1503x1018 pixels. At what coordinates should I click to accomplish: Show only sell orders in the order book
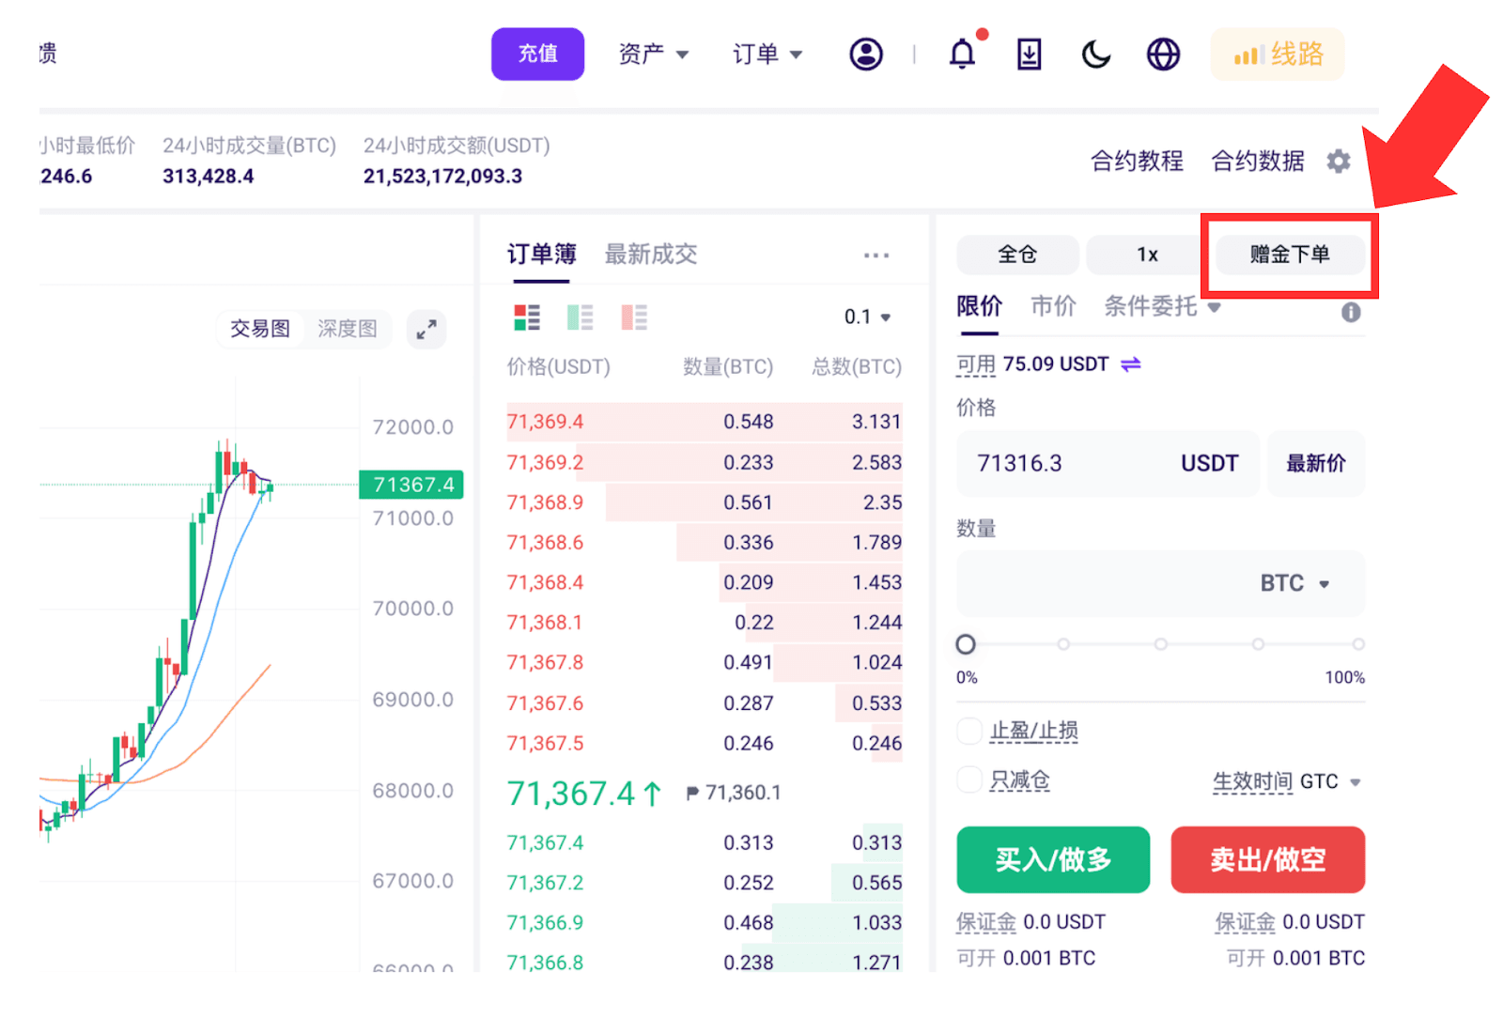pos(634,317)
